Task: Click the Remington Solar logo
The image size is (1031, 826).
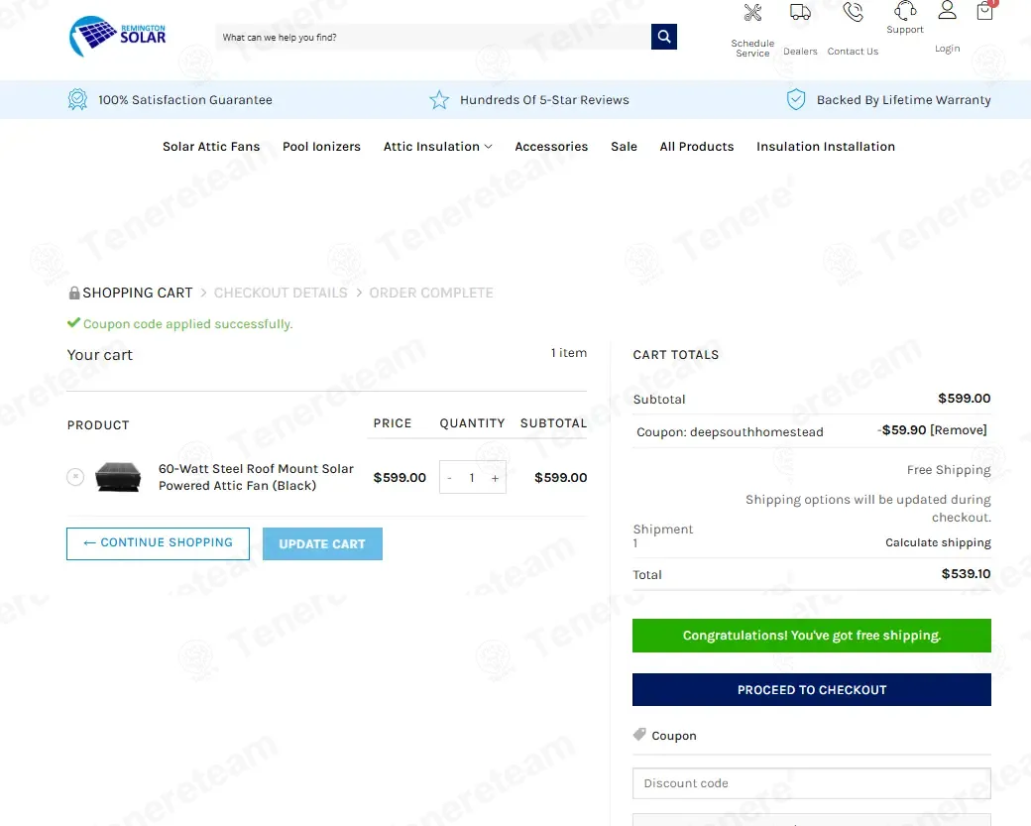Action: [118, 36]
